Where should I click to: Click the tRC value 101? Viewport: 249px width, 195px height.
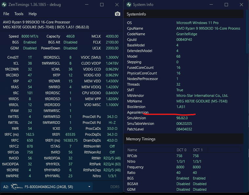coord(30,93)
